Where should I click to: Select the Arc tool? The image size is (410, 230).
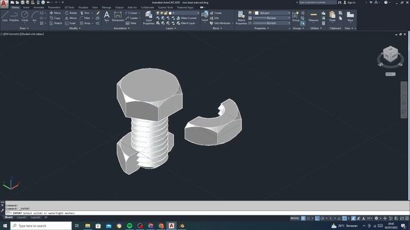(35, 16)
